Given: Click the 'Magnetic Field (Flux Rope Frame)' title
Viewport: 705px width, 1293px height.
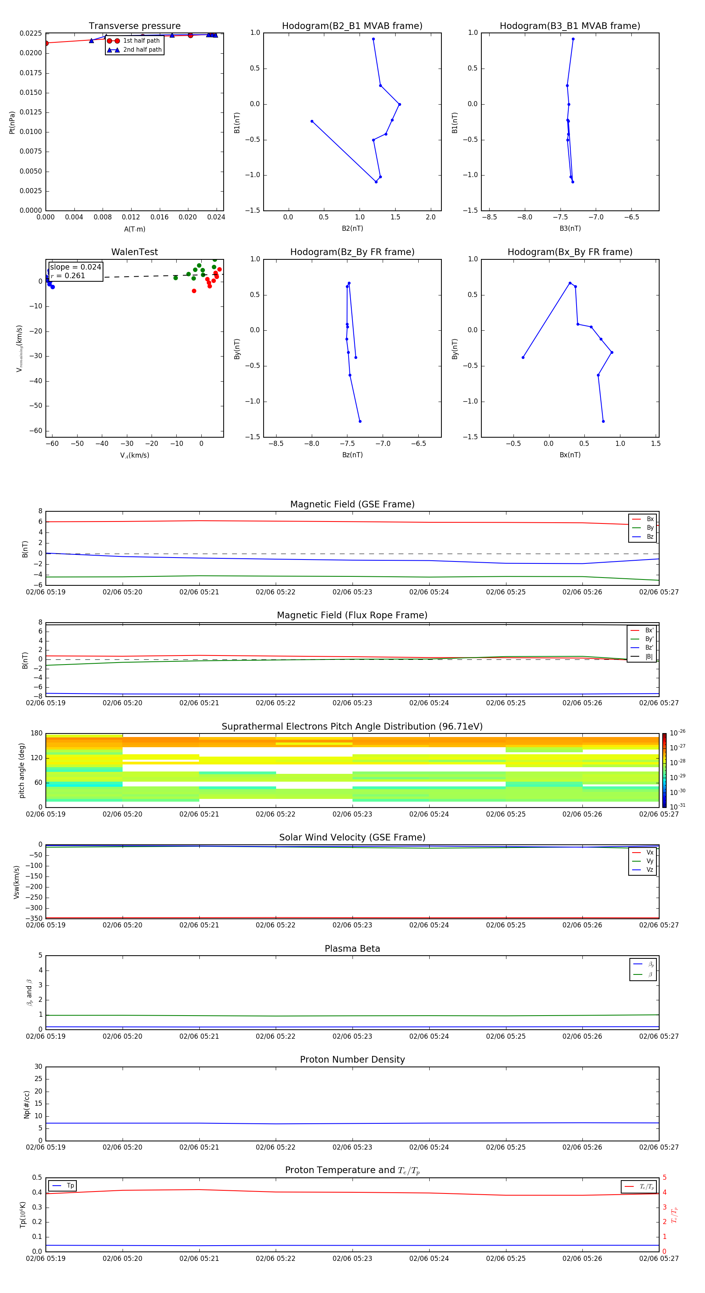Looking at the screenshot, I should (x=352, y=616).
